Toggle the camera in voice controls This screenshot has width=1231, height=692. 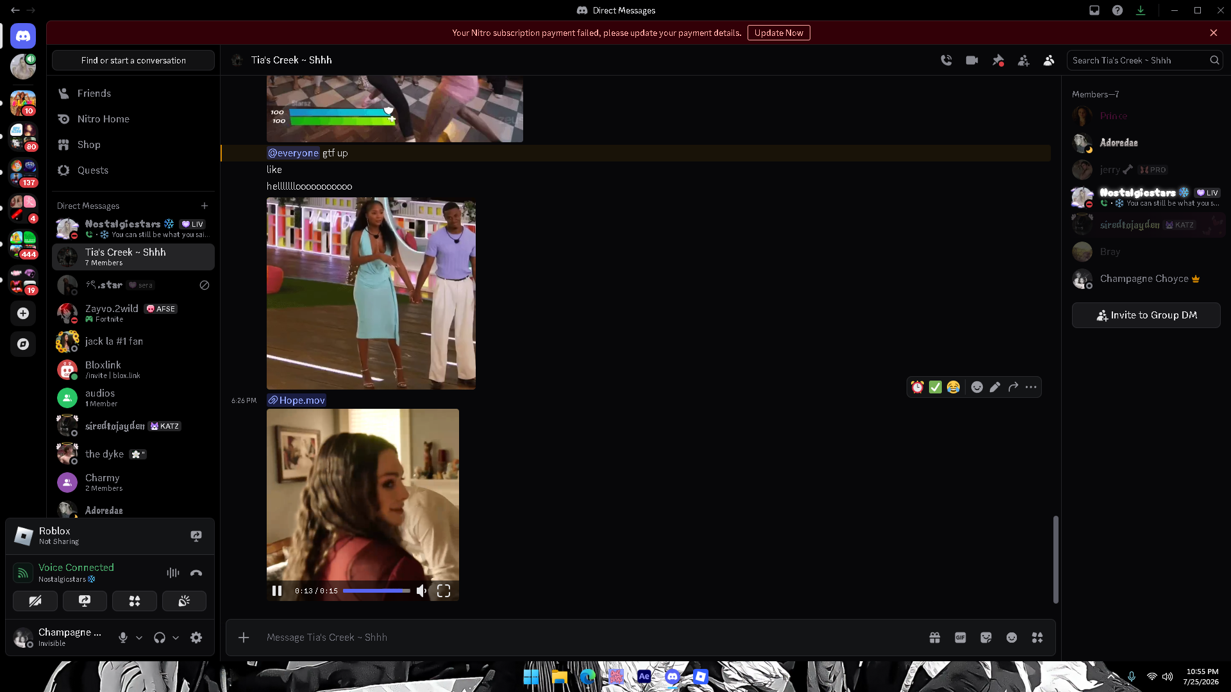pos(35,601)
